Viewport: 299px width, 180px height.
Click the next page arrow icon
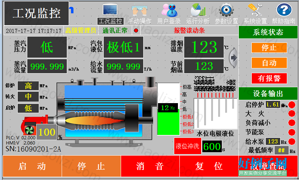(x=233, y=58)
